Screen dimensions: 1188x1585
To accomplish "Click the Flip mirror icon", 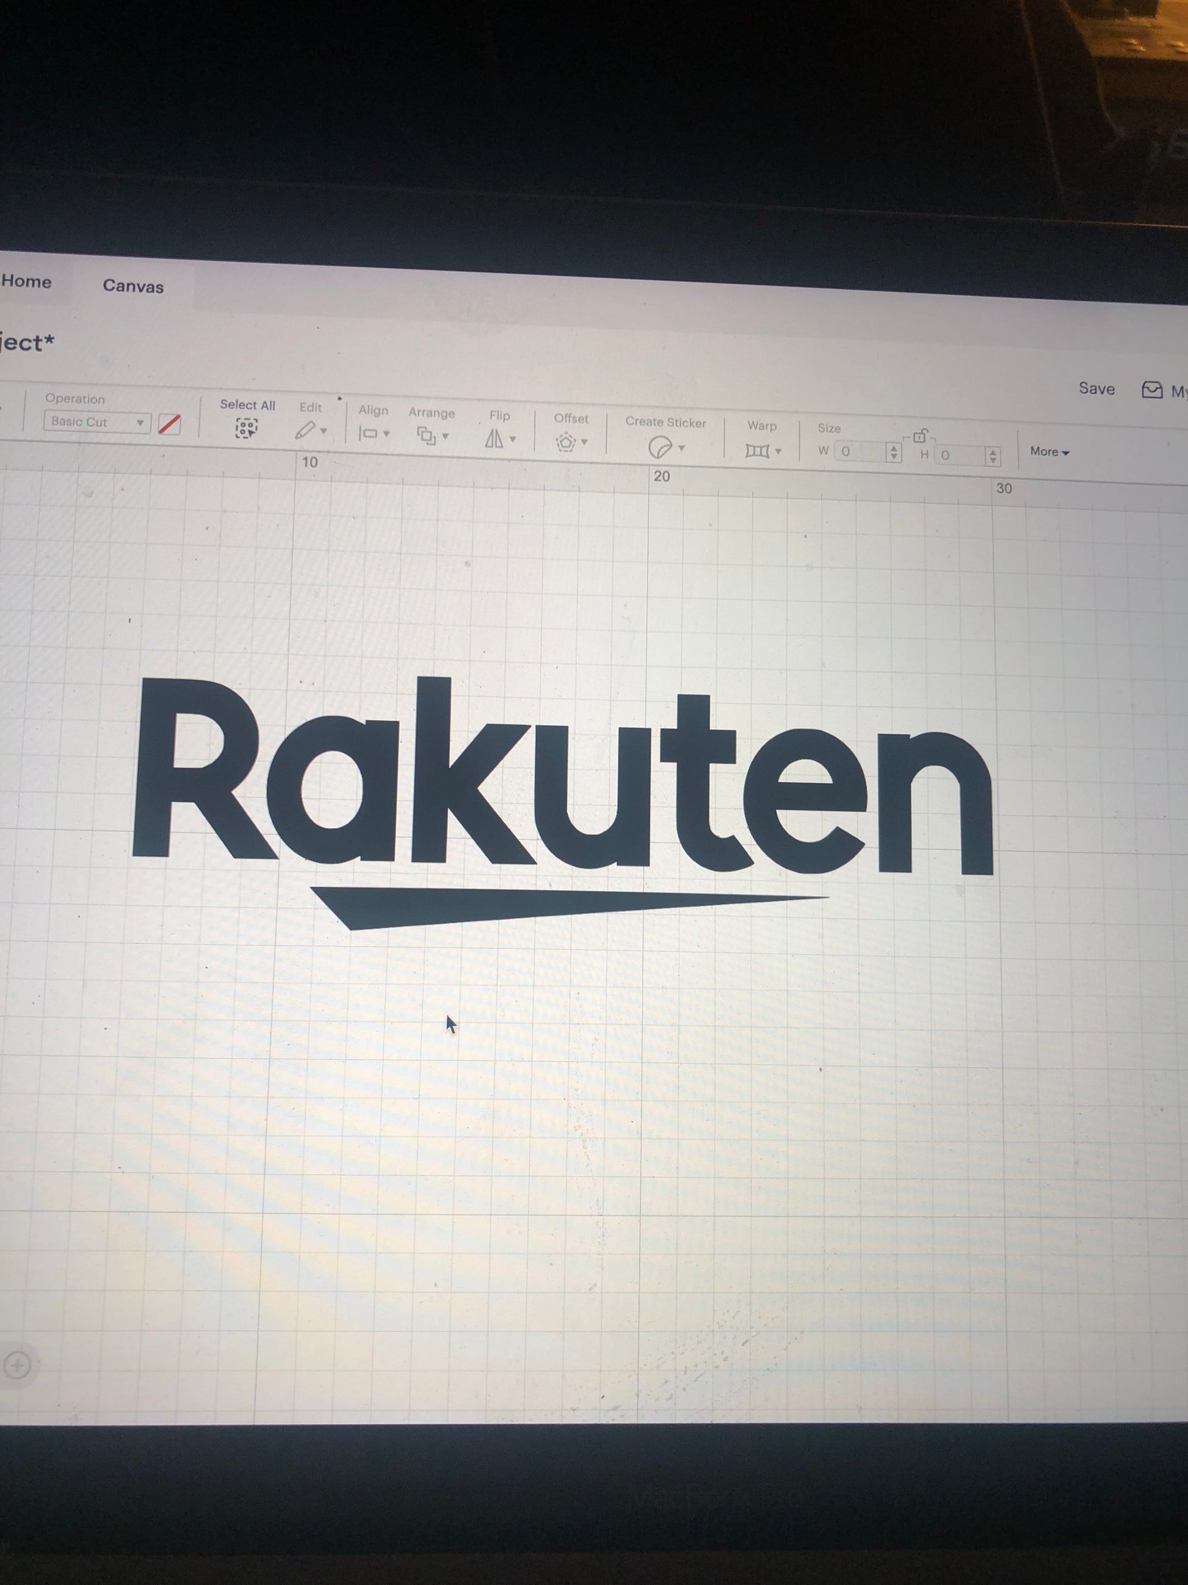I will (494, 439).
